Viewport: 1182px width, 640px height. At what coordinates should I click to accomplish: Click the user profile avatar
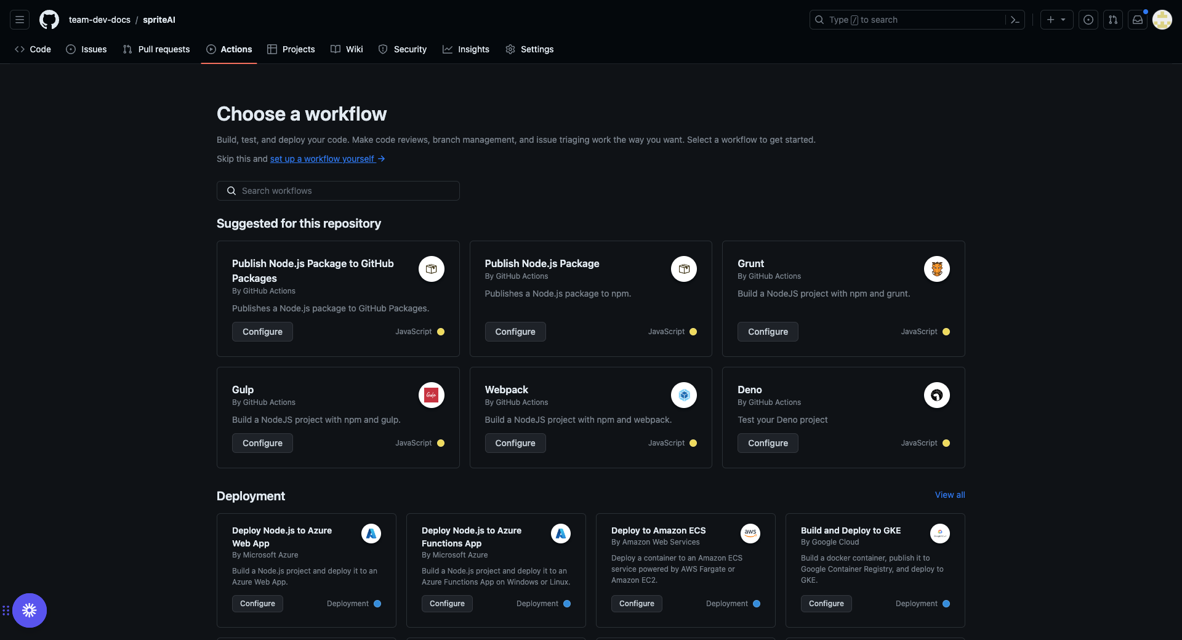click(x=1162, y=20)
